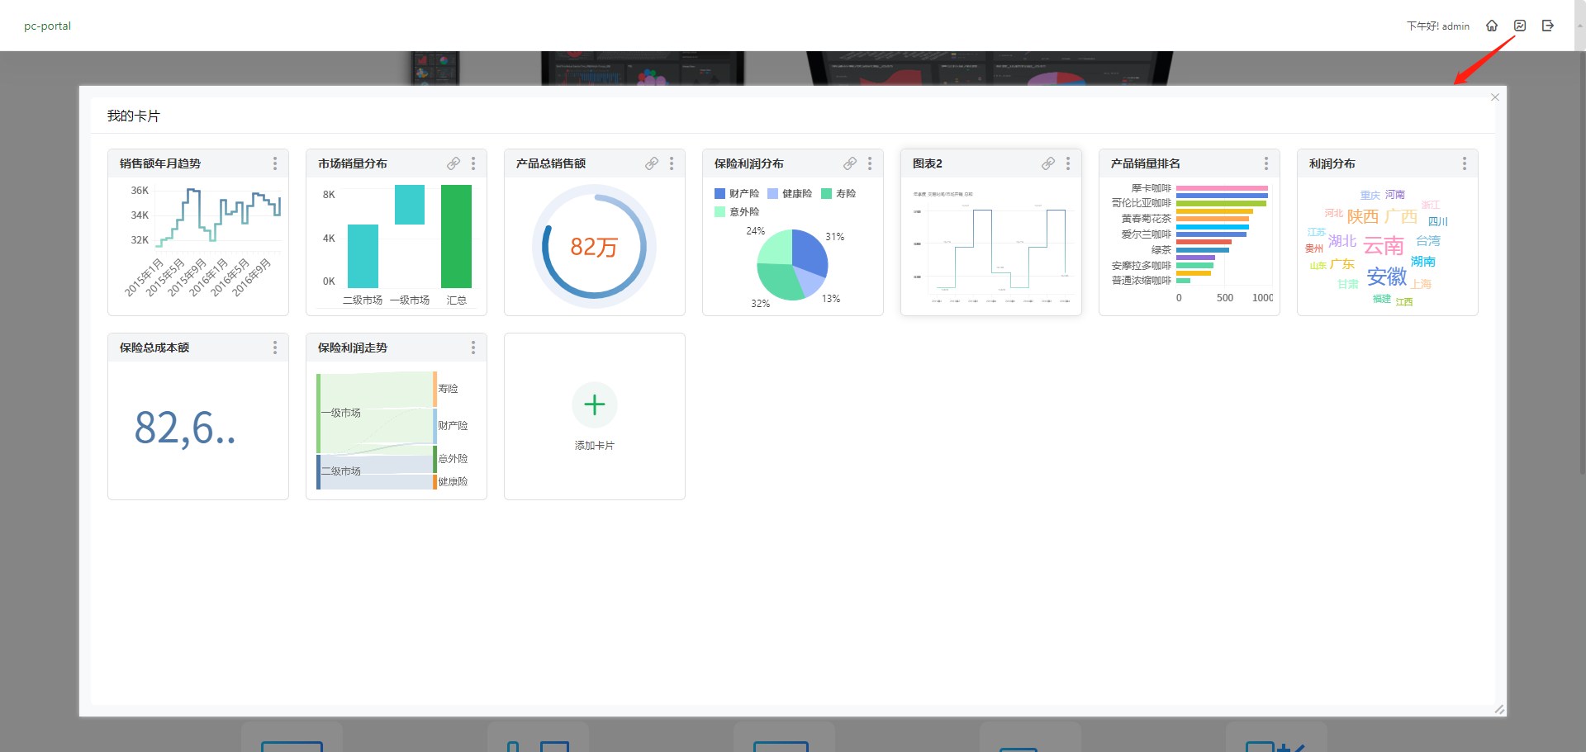This screenshot has width=1586, height=752.
Task: Click the 添加卡片 button
Action: (x=594, y=445)
